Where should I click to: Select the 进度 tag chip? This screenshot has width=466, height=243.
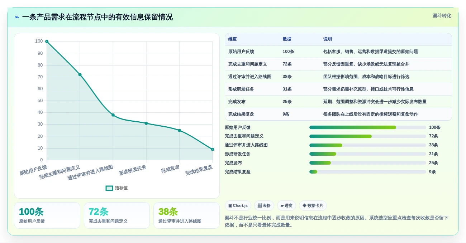click(286, 205)
